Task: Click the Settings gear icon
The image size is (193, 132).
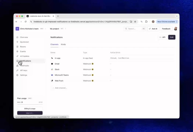Action: point(17,75)
